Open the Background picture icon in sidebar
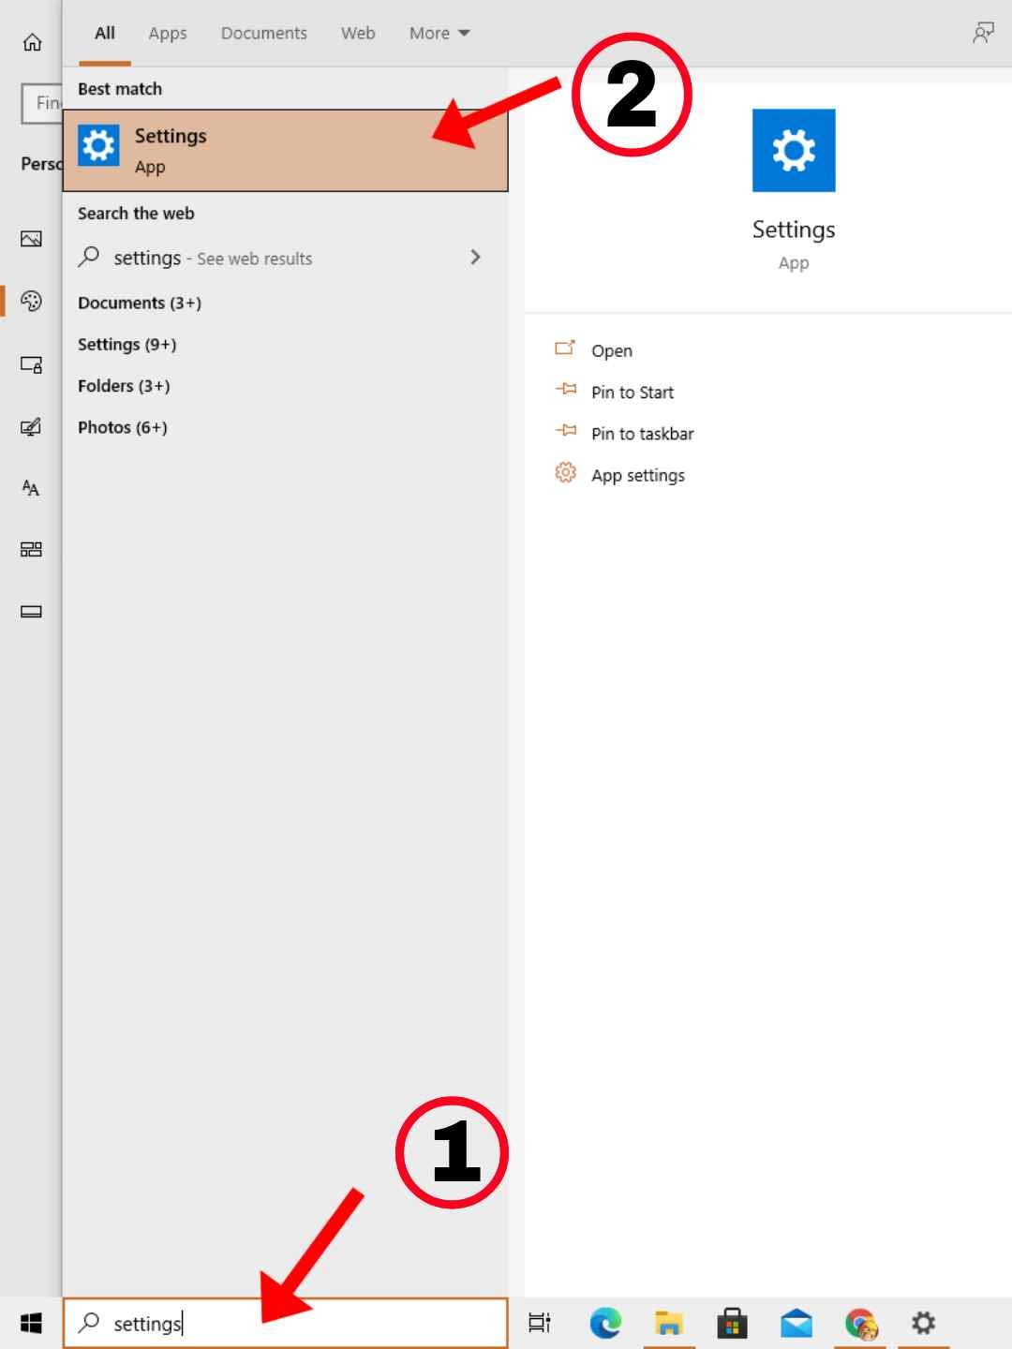 pyautogui.click(x=31, y=239)
